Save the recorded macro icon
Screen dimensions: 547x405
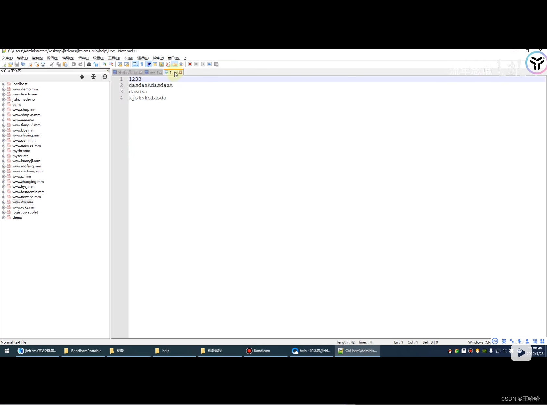click(x=216, y=64)
